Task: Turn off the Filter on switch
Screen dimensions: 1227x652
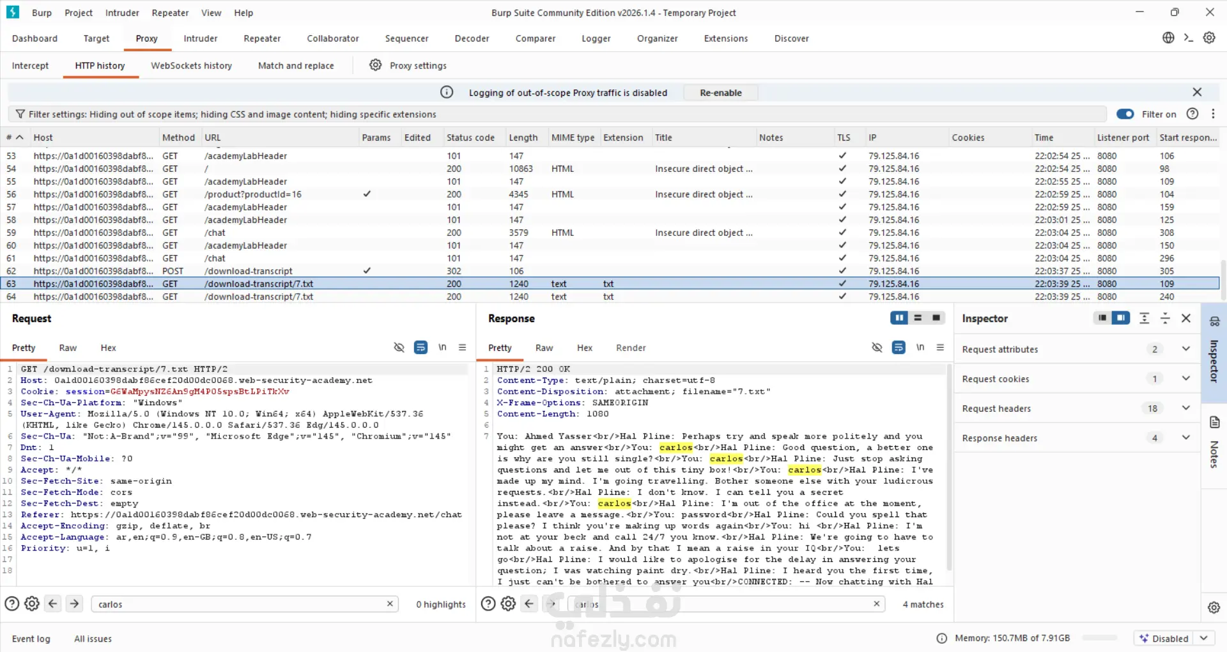Action: tap(1125, 114)
